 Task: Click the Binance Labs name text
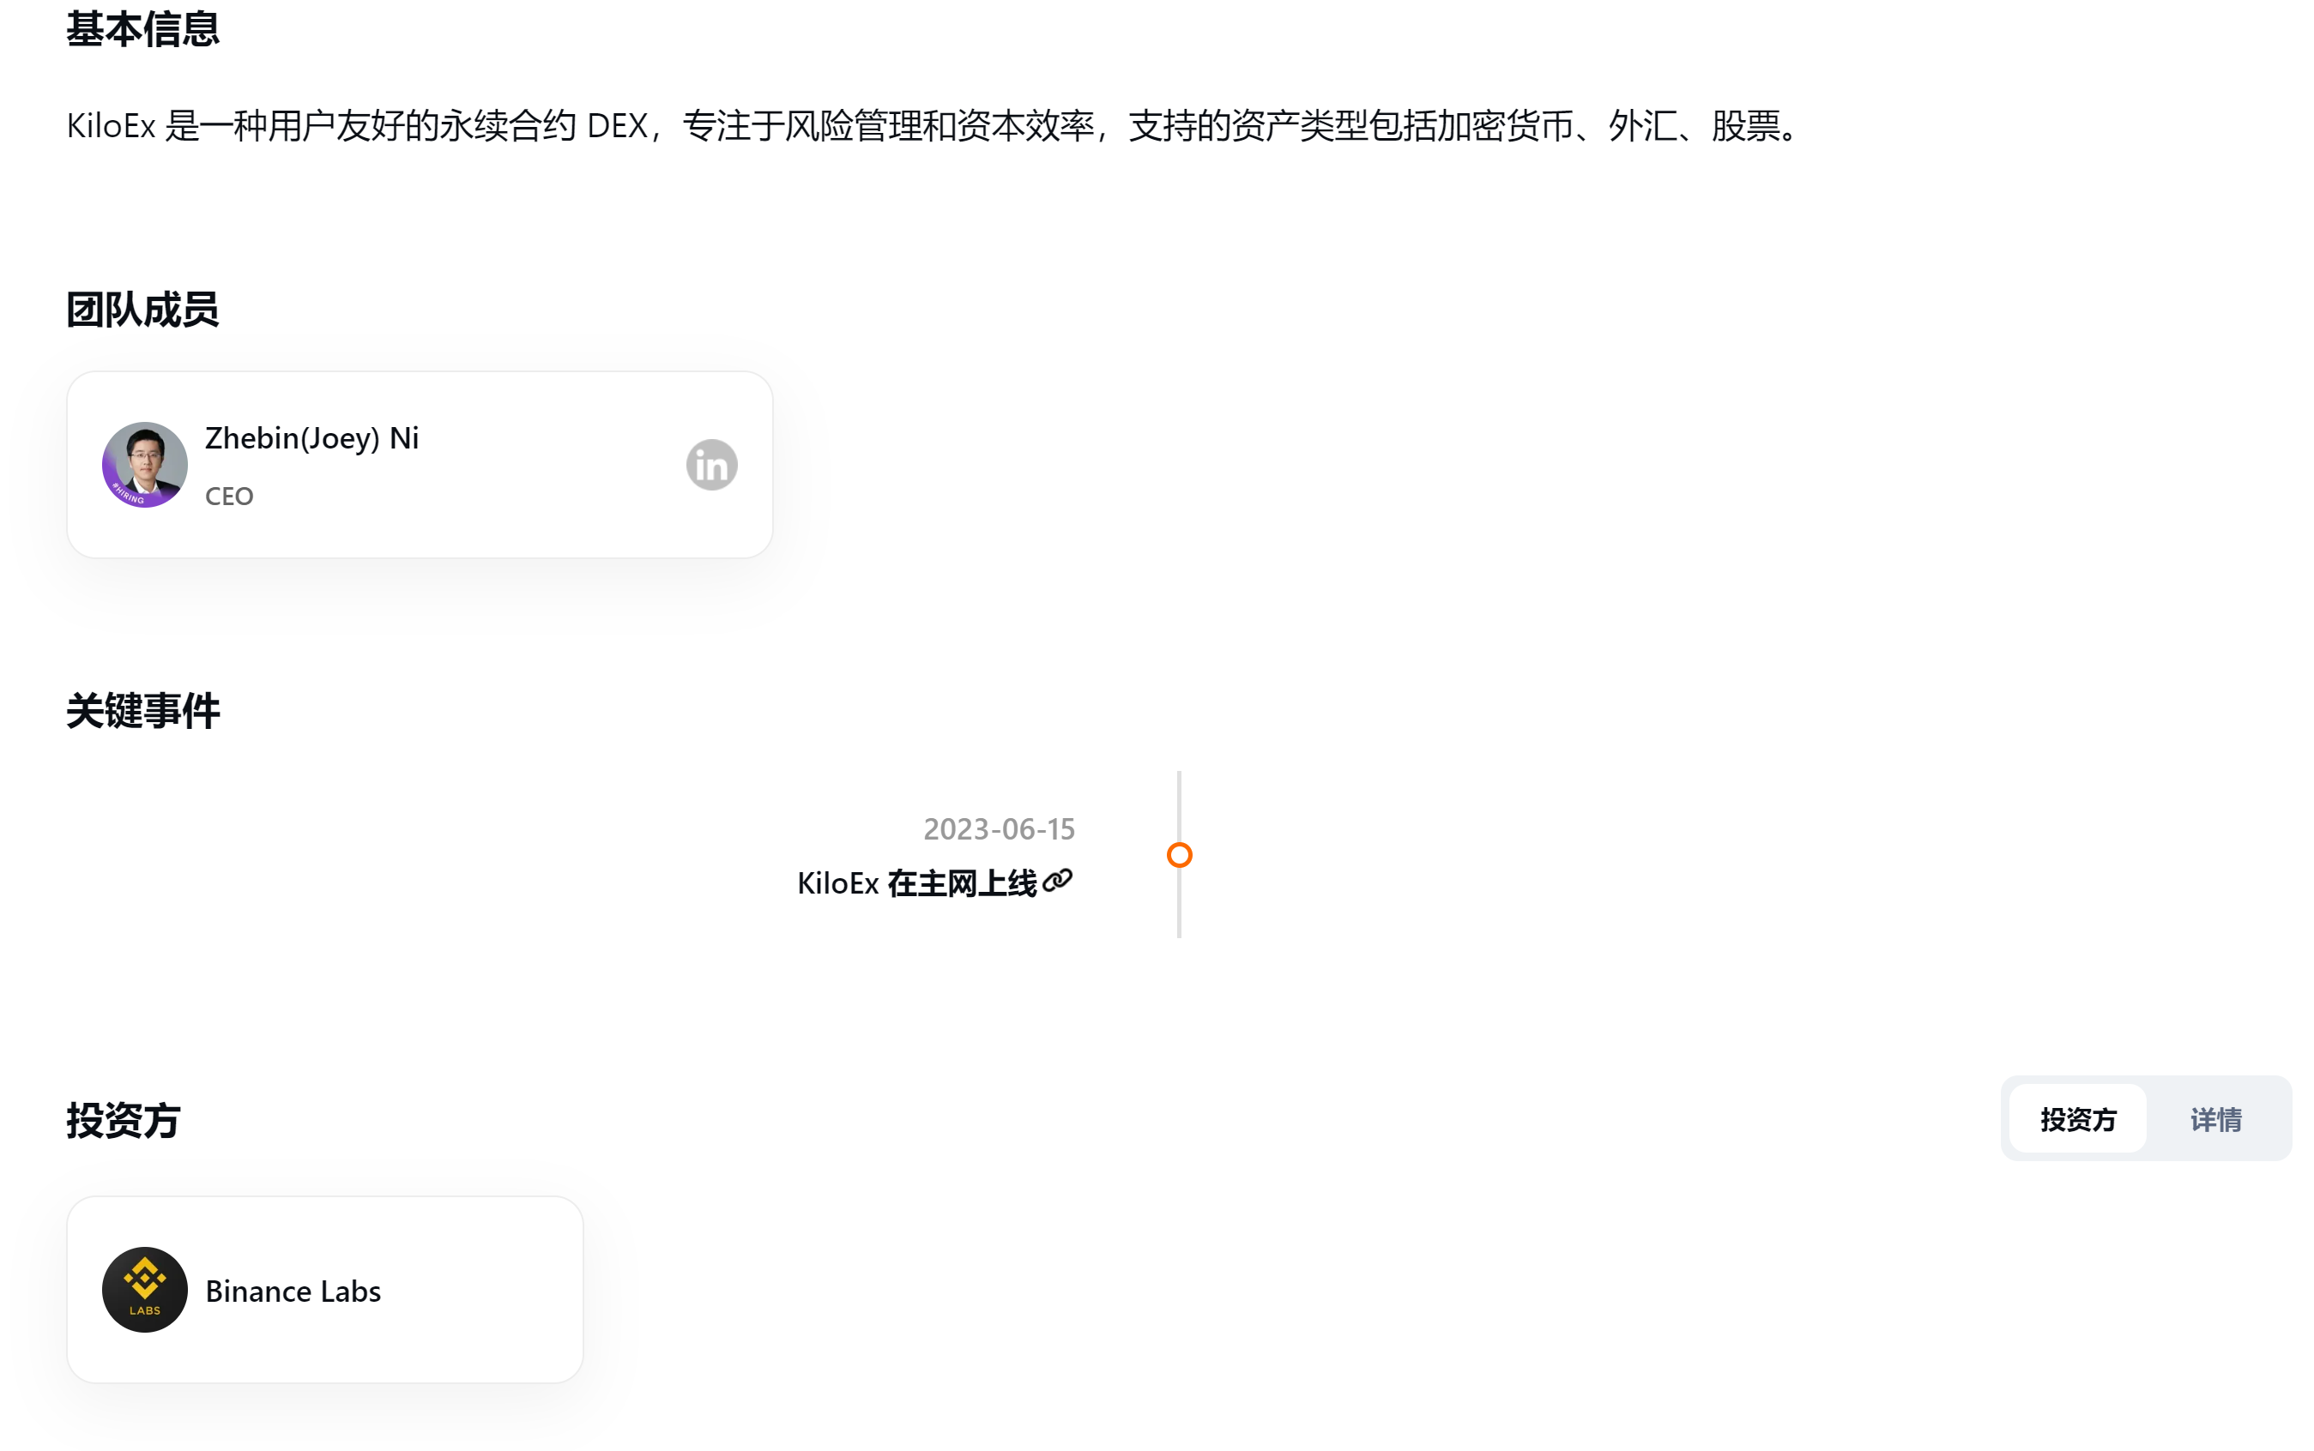pos(293,1290)
